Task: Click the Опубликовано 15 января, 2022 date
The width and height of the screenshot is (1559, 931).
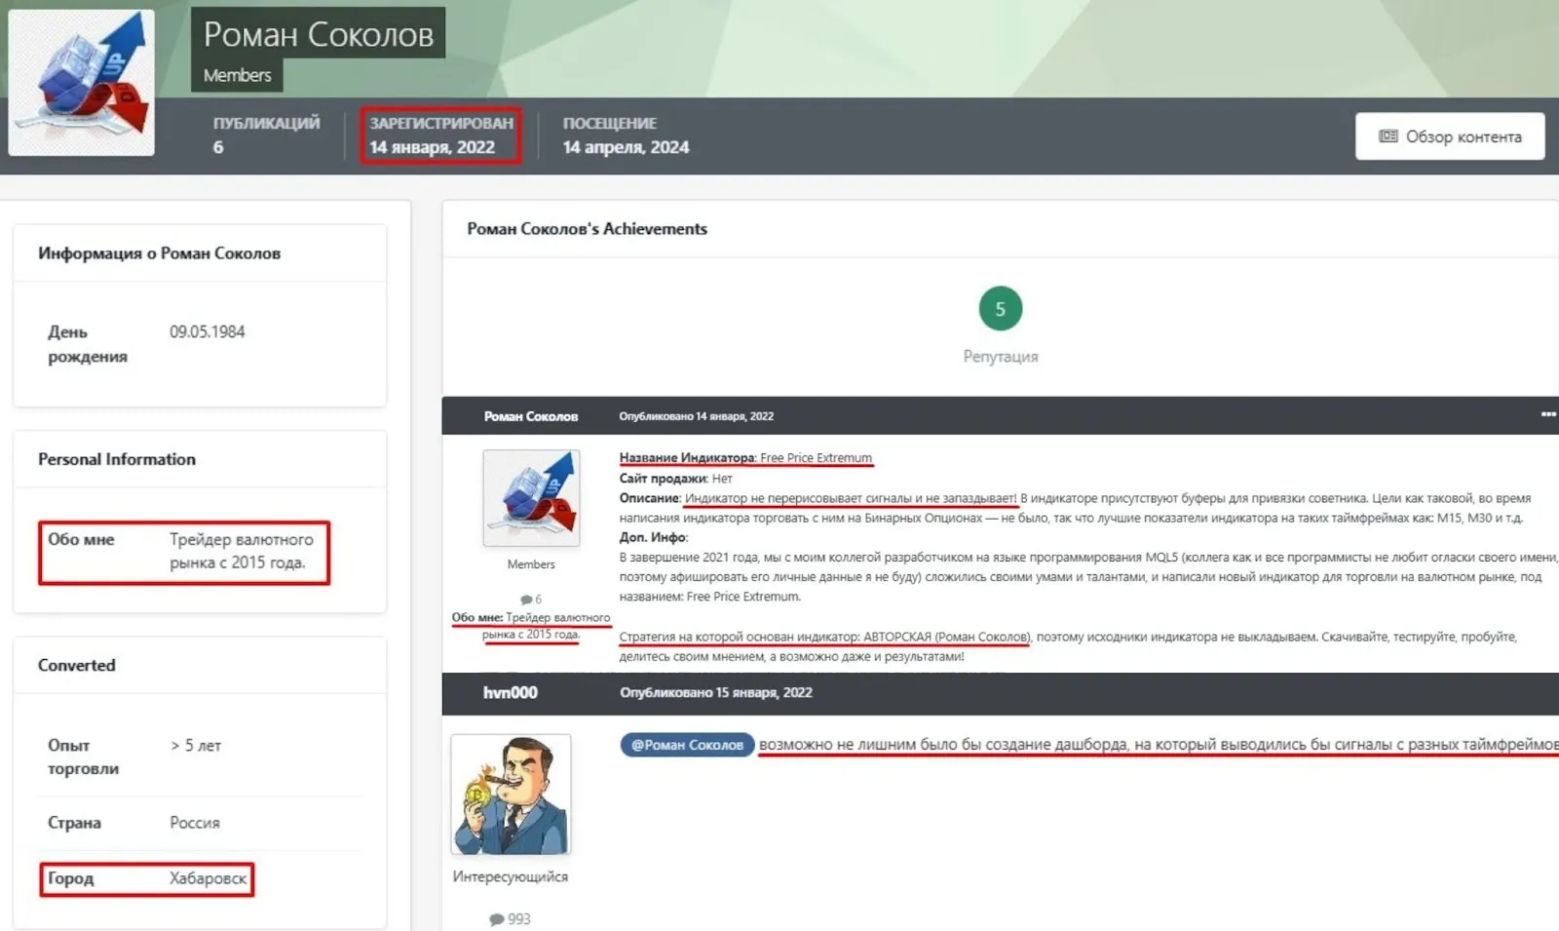Action: point(716,692)
